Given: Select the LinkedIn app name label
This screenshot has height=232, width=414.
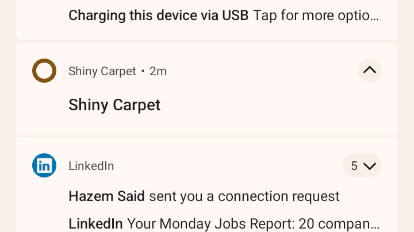Looking at the screenshot, I should point(91,166).
